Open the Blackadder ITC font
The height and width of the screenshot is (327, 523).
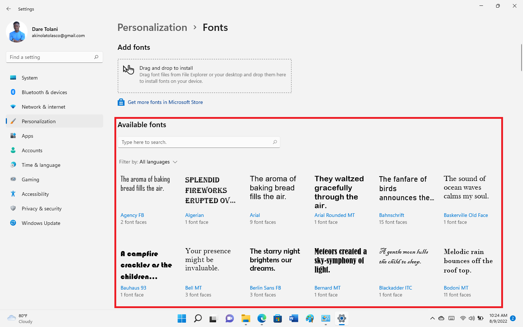[396, 288]
